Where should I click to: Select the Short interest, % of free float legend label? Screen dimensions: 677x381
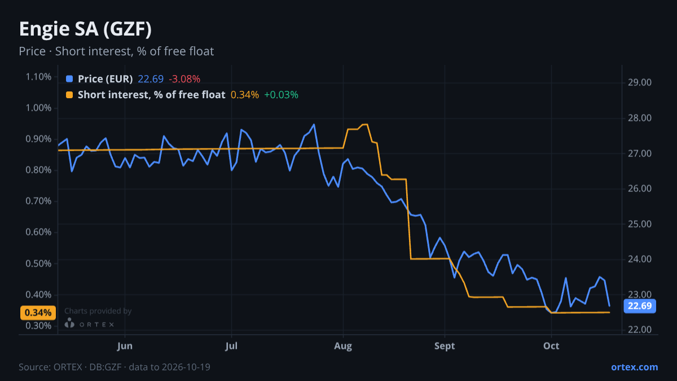point(151,95)
